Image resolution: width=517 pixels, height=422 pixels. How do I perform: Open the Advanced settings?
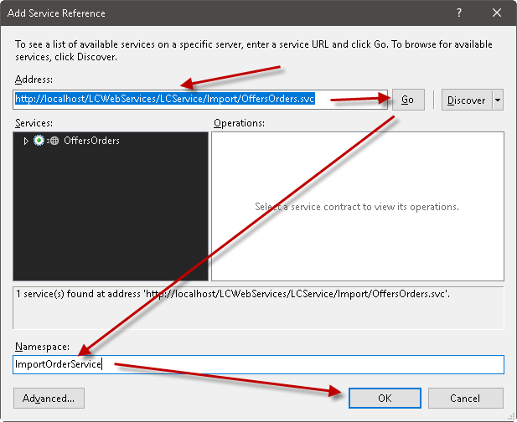(x=49, y=398)
